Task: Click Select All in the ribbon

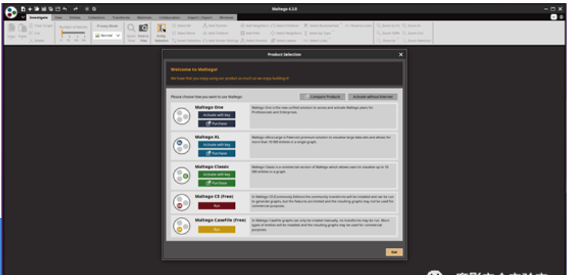Action: [x=182, y=26]
